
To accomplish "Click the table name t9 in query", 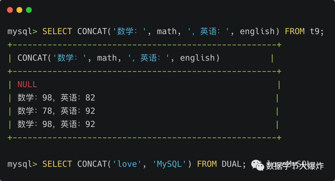I will [315, 31].
